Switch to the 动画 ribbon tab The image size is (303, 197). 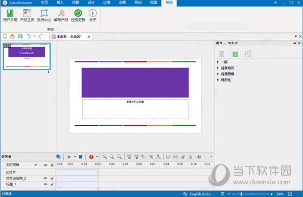pyautogui.click(x=122, y=3)
